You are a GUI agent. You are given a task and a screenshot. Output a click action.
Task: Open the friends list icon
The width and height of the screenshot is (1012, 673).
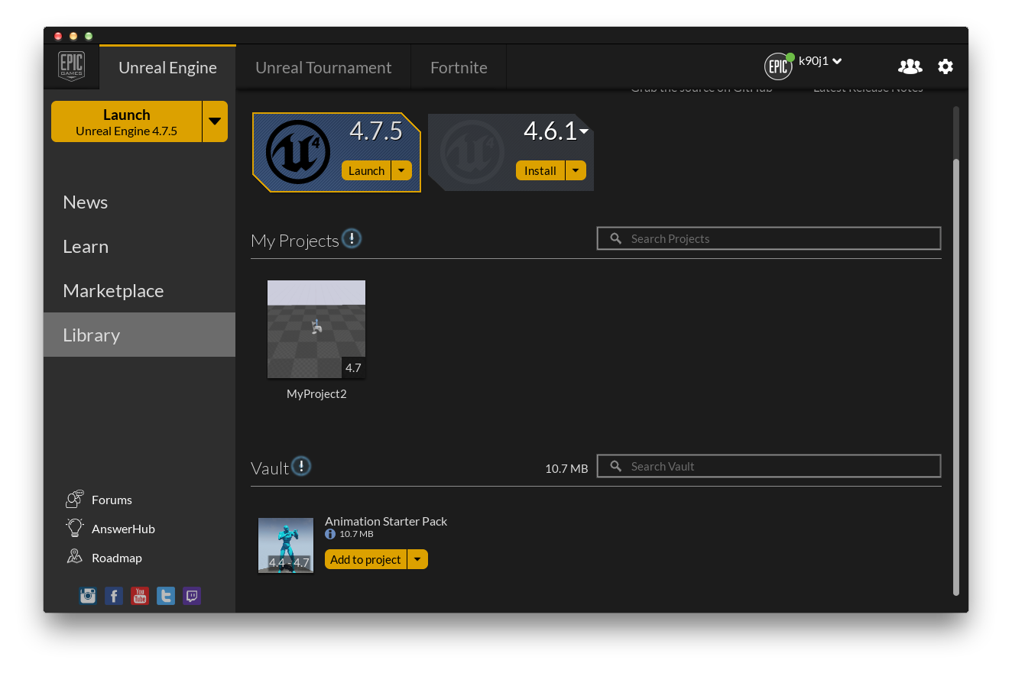tap(910, 66)
